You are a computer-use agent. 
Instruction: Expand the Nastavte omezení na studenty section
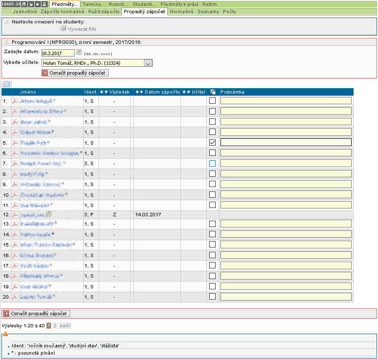coord(7,22)
